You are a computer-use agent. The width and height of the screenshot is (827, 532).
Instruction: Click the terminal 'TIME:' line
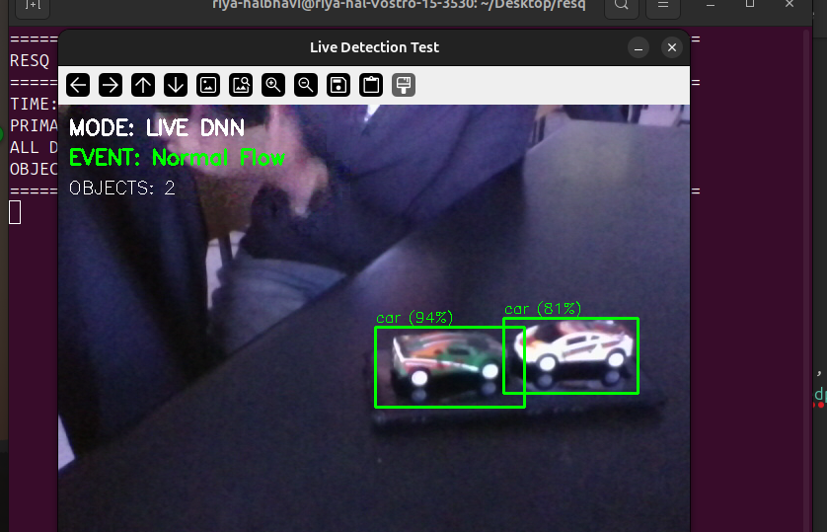click(x=34, y=104)
